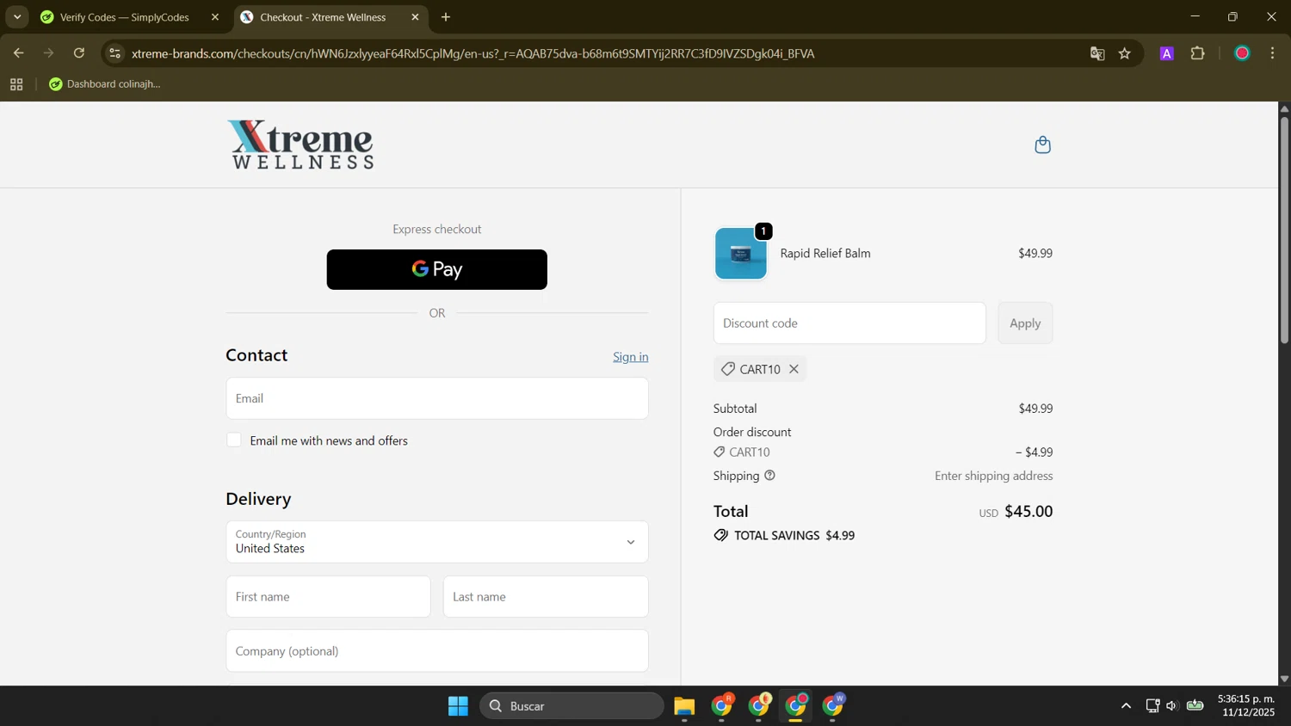Remove the CART10 discount tag
1291x726 pixels.
(794, 369)
